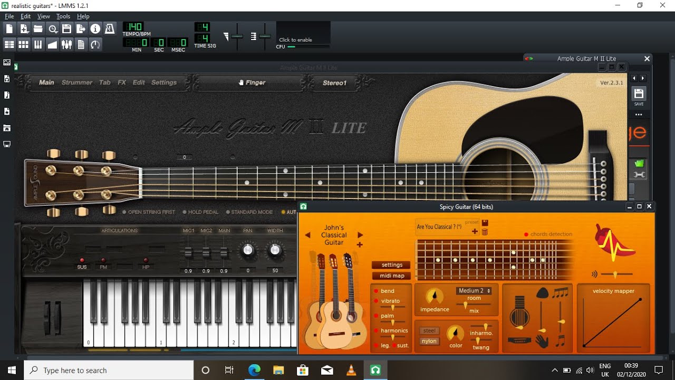Click the What's This info icon

(95, 28)
